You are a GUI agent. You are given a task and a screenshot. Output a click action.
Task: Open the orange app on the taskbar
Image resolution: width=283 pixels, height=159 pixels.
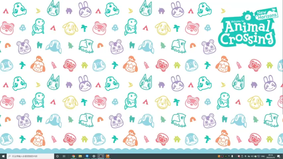point(108,156)
